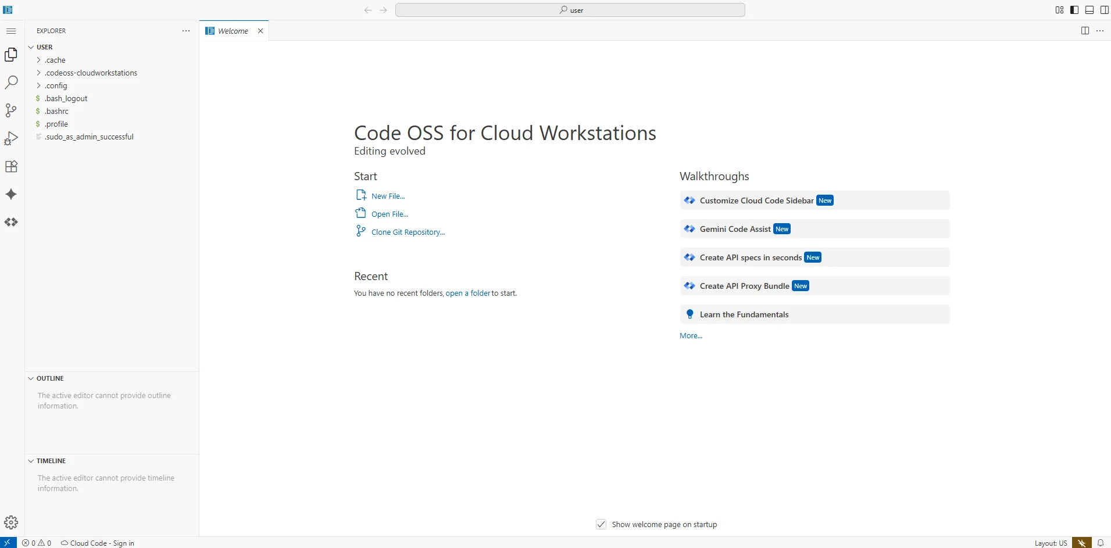Open the Explorer view in activity bar
Screen dimensions: 1111x548
coord(11,55)
